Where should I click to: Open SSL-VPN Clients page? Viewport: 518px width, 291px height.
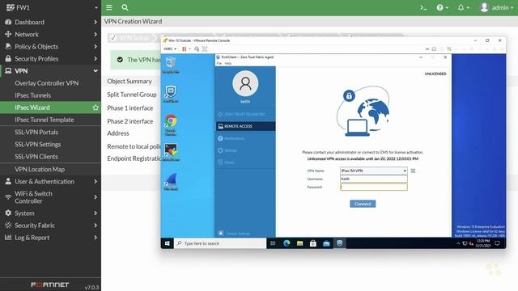tap(36, 157)
